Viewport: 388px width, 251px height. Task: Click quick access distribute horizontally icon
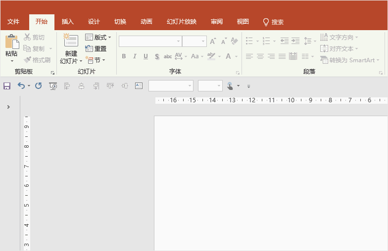click(x=125, y=86)
